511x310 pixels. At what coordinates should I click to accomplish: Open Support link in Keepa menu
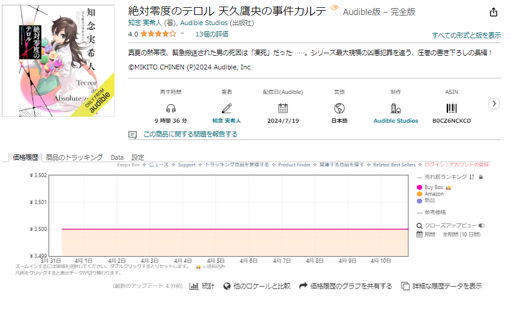pyautogui.click(x=187, y=165)
